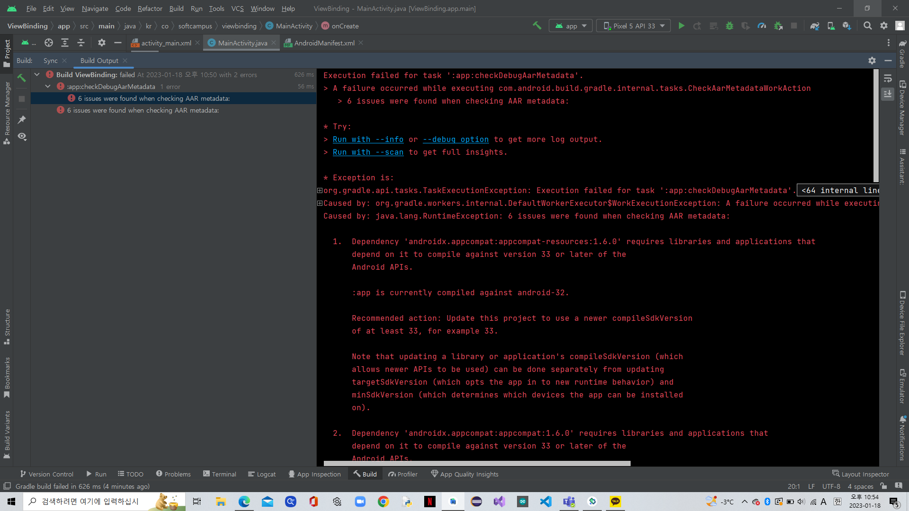Click the Run with --info link

click(368, 140)
